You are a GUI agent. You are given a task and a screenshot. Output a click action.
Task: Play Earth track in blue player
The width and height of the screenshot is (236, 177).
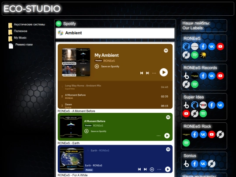pyautogui.click(x=167, y=169)
